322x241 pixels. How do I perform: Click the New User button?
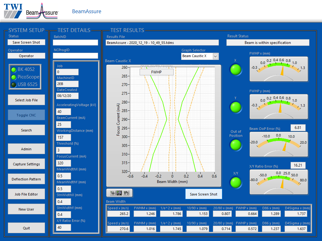(x=26, y=209)
